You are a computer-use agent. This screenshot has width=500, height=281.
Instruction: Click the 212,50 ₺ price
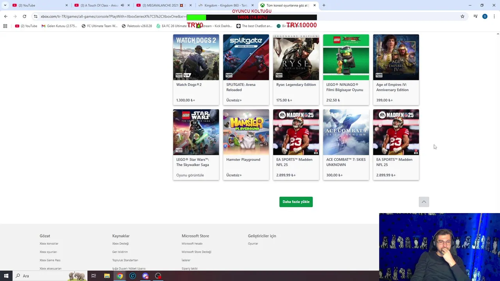[x=333, y=100]
